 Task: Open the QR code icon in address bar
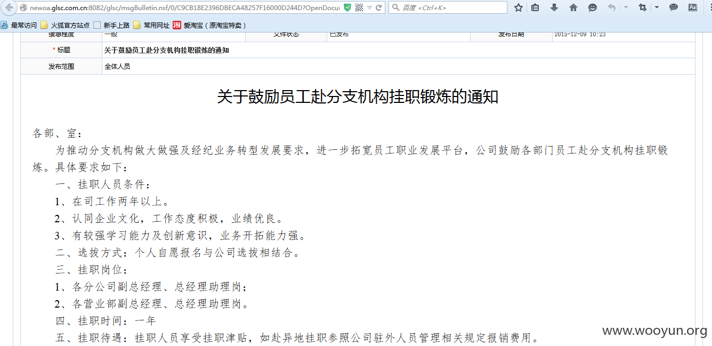tap(359, 8)
